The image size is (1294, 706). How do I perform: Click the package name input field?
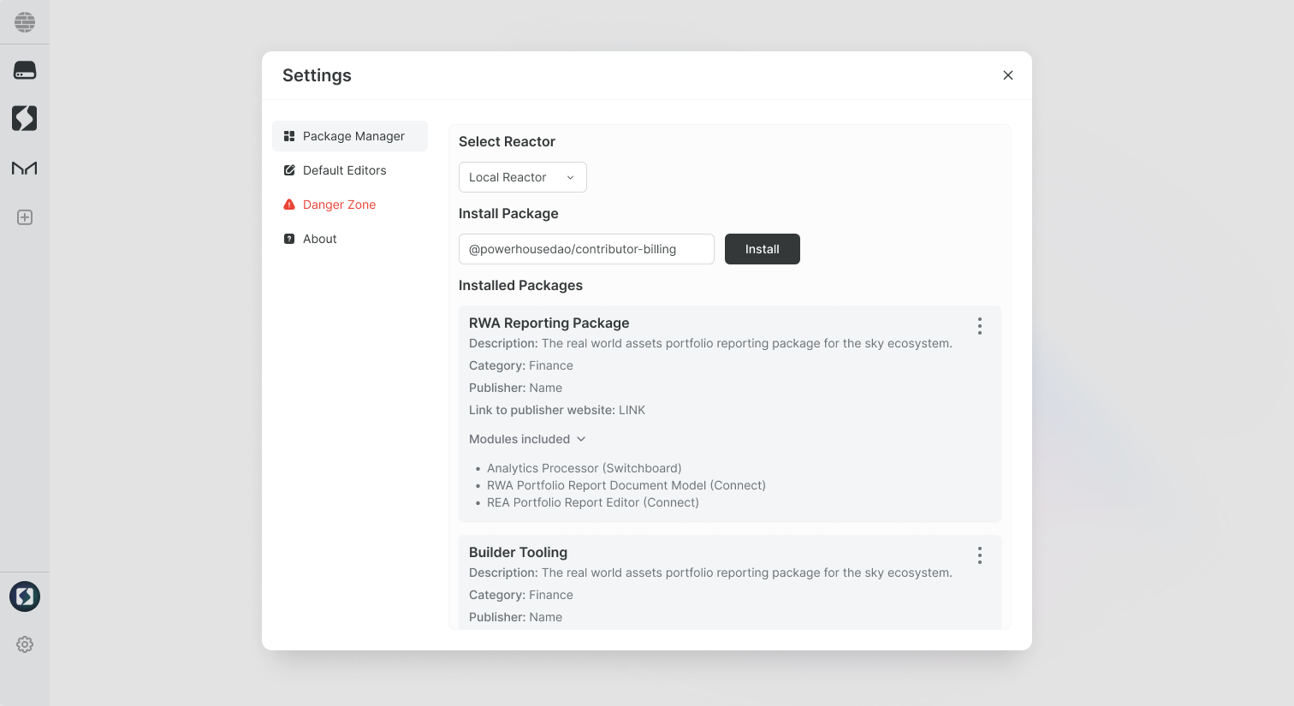(586, 249)
